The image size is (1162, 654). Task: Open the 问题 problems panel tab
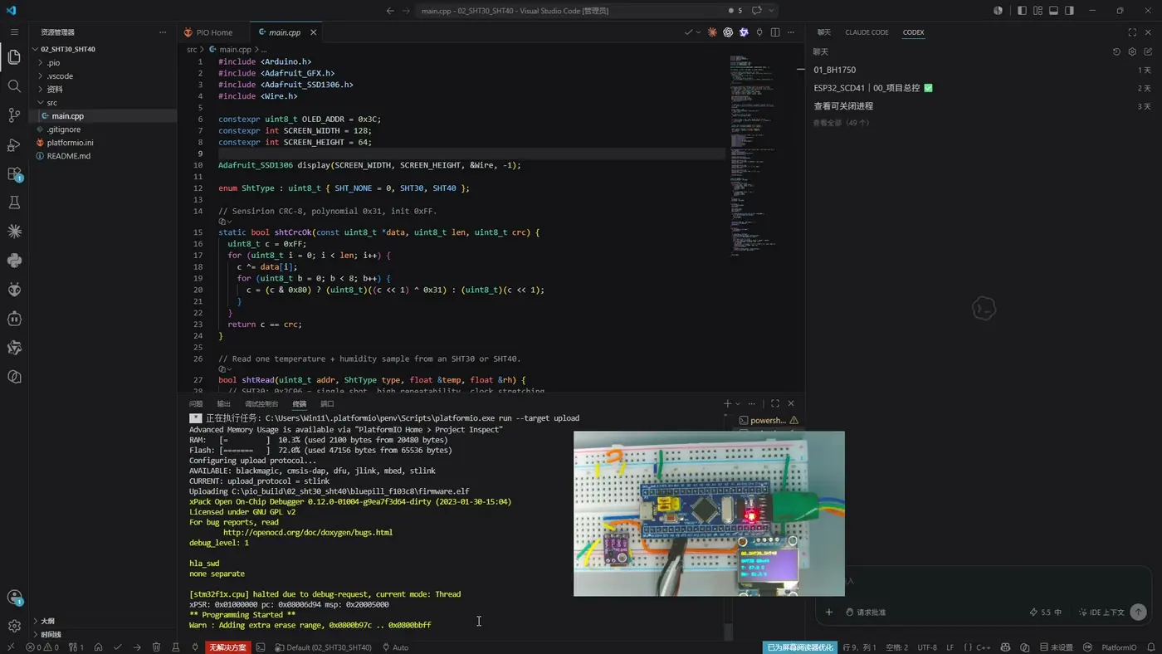[x=196, y=404]
